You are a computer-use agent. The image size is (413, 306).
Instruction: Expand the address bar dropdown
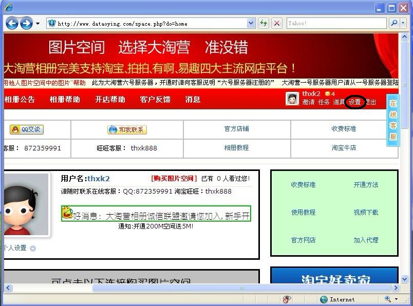[x=251, y=24]
